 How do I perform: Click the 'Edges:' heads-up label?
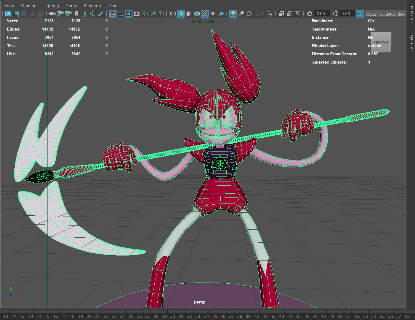click(14, 29)
